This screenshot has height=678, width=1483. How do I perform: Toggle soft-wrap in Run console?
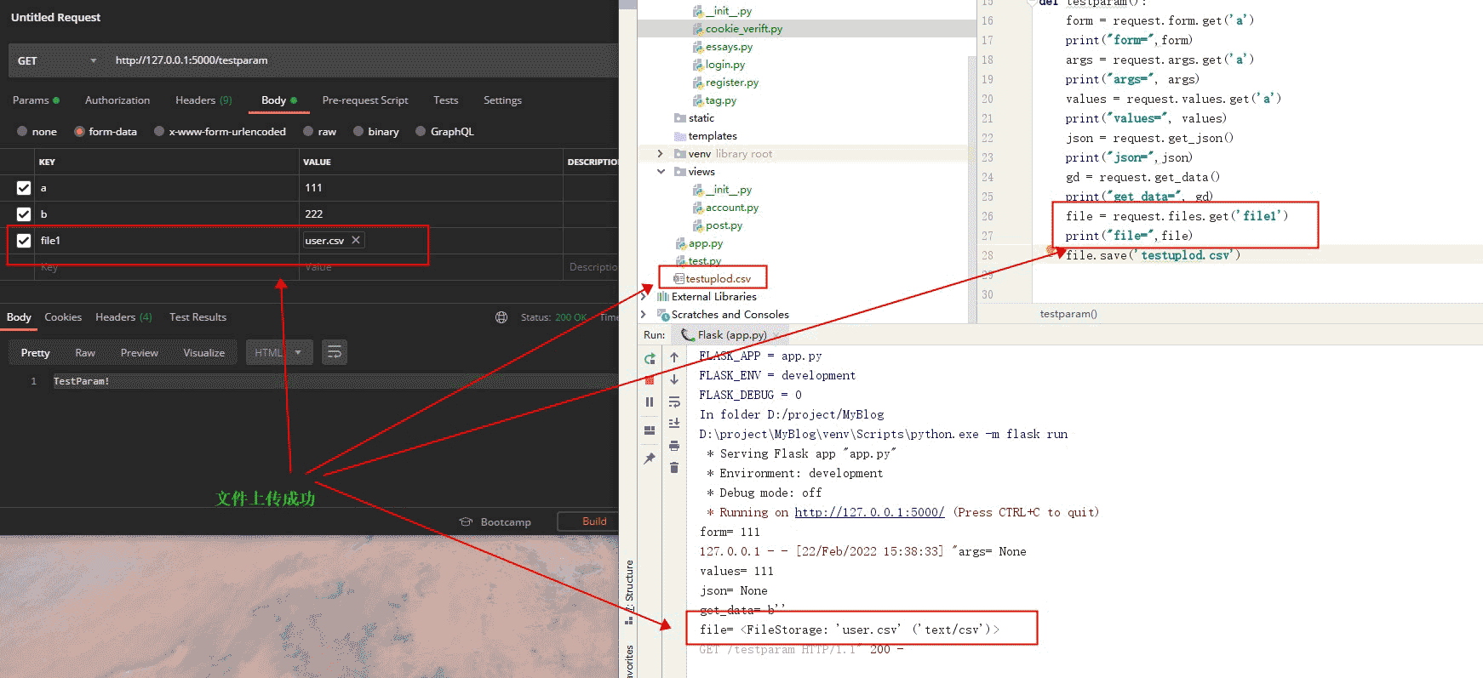pyautogui.click(x=674, y=402)
